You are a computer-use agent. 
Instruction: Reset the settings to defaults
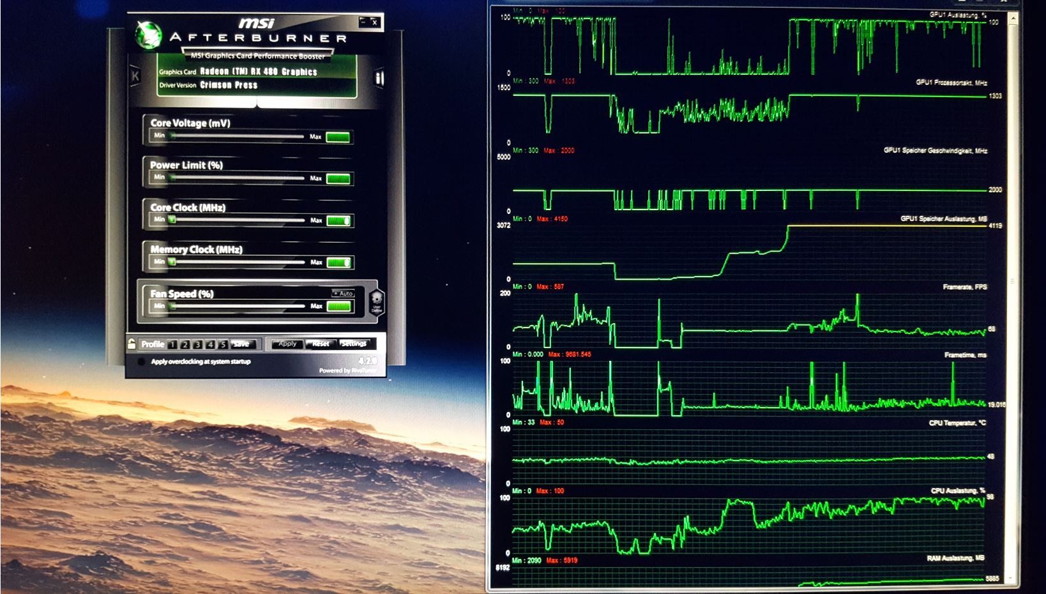pos(321,344)
